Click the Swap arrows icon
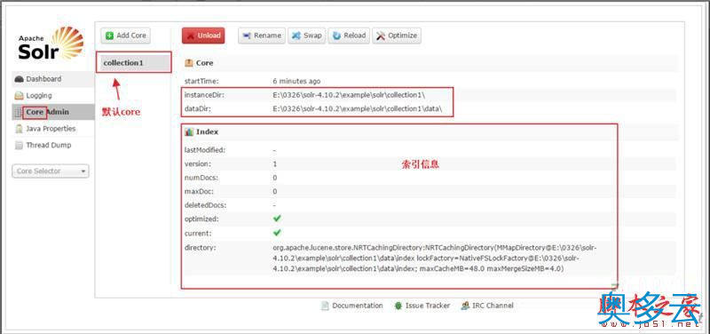The image size is (710, 334). [x=296, y=36]
